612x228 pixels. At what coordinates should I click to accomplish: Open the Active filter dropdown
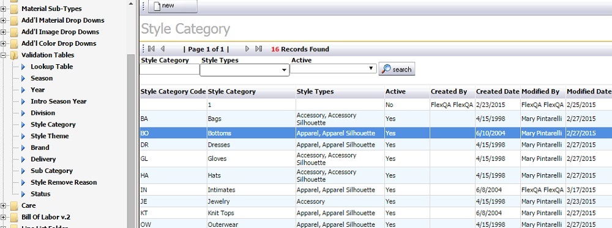tap(334, 68)
